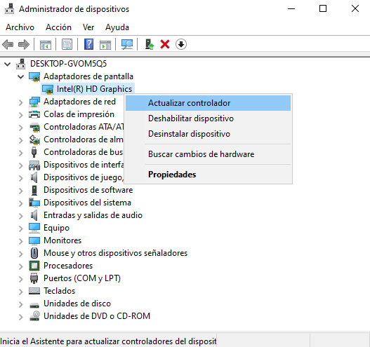Open the Acción menu
This screenshot has width=370, height=347.
tap(58, 27)
